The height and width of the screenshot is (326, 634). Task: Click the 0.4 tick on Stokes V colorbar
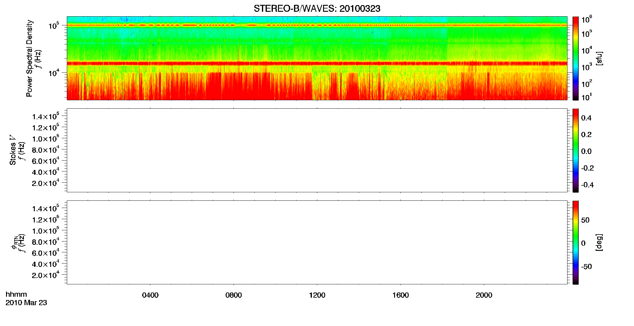pos(586,118)
